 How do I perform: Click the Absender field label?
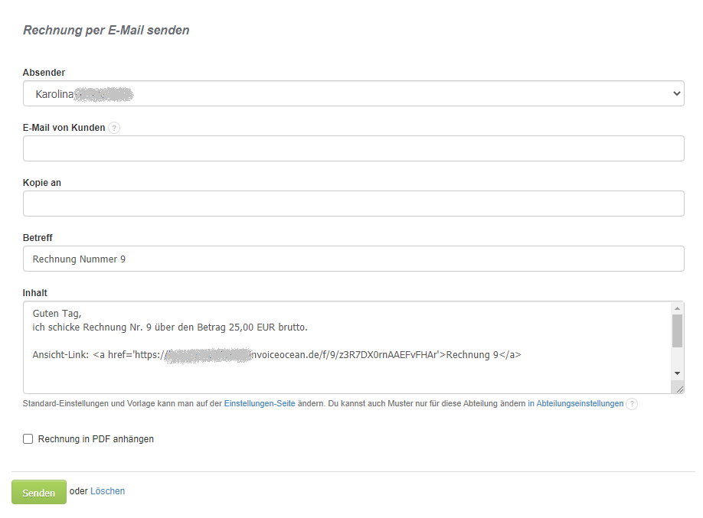(44, 73)
